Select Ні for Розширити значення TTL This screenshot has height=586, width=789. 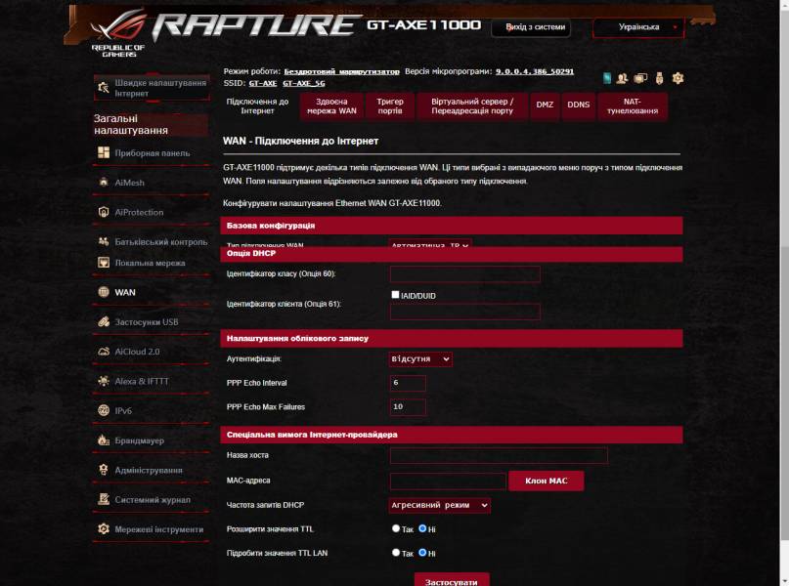(x=422, y=528)
